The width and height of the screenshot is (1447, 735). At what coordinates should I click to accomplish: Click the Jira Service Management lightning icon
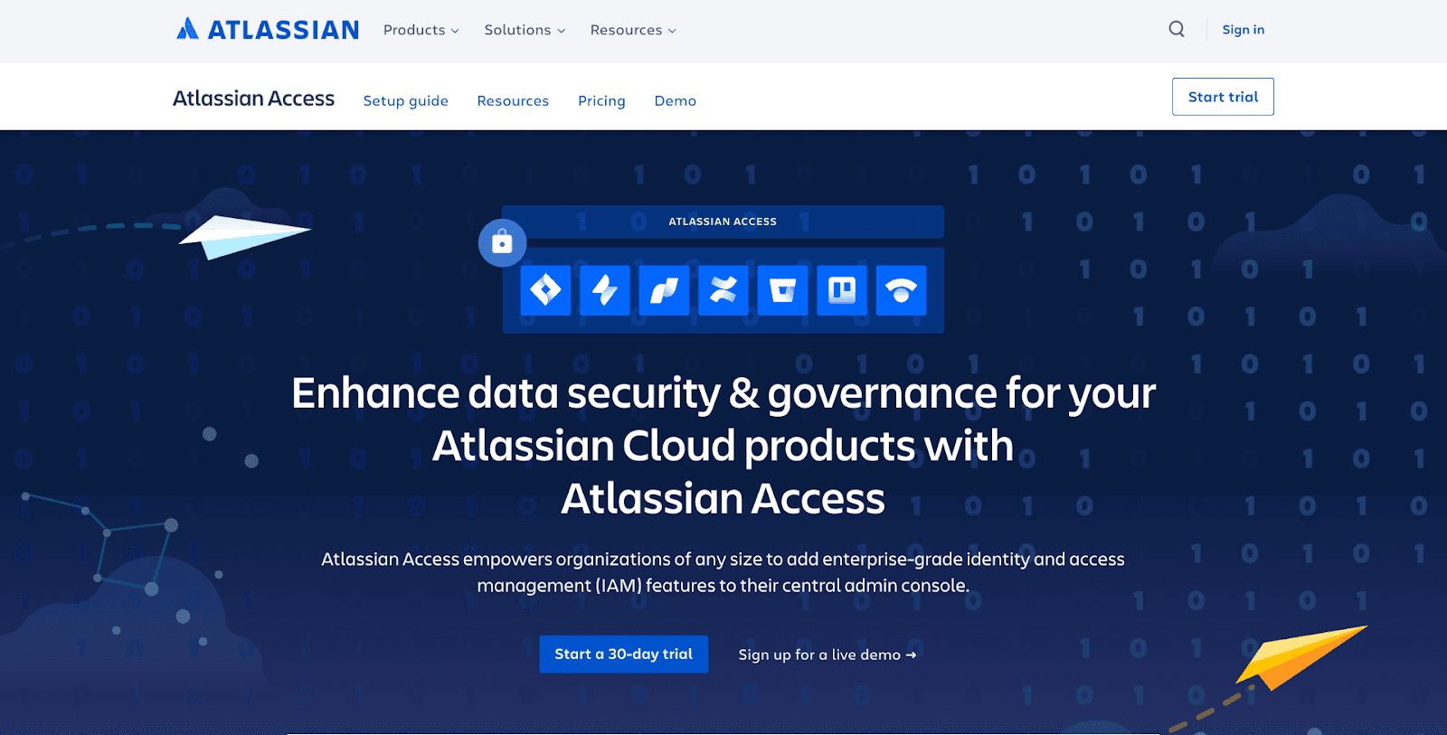tap(604, 290)
